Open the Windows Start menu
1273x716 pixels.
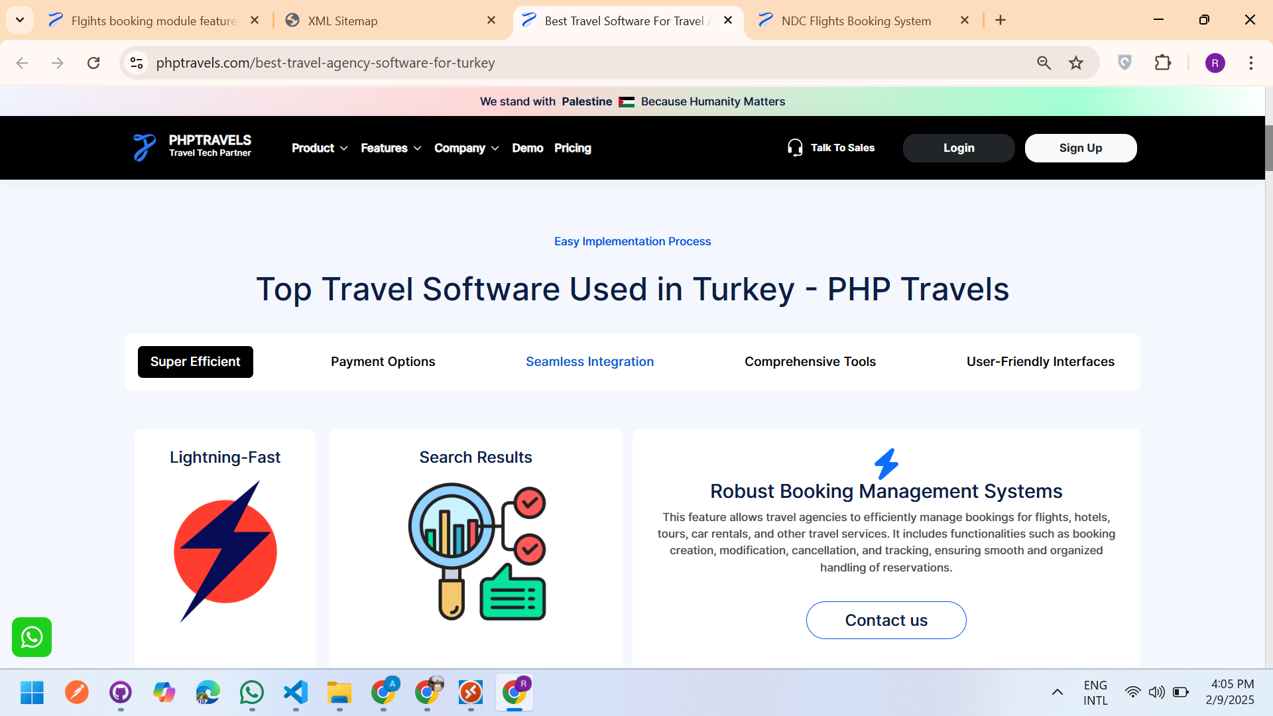[32, 693]
